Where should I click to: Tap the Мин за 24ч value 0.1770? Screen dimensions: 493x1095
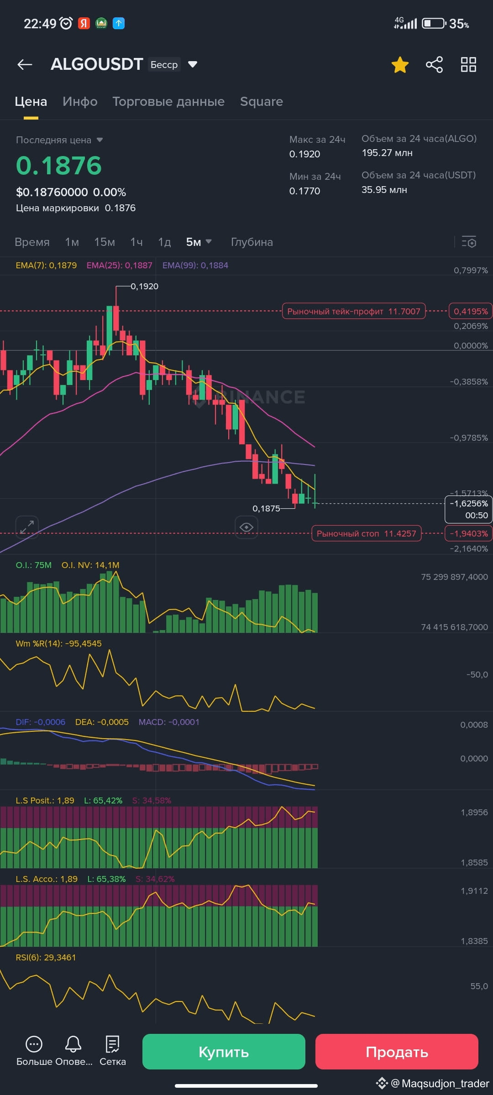point(305,191)
